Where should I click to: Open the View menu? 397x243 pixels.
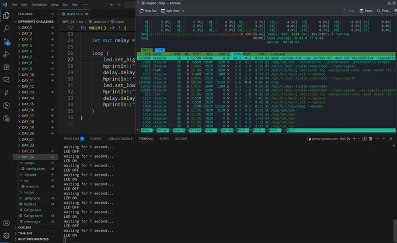point(54,5)
